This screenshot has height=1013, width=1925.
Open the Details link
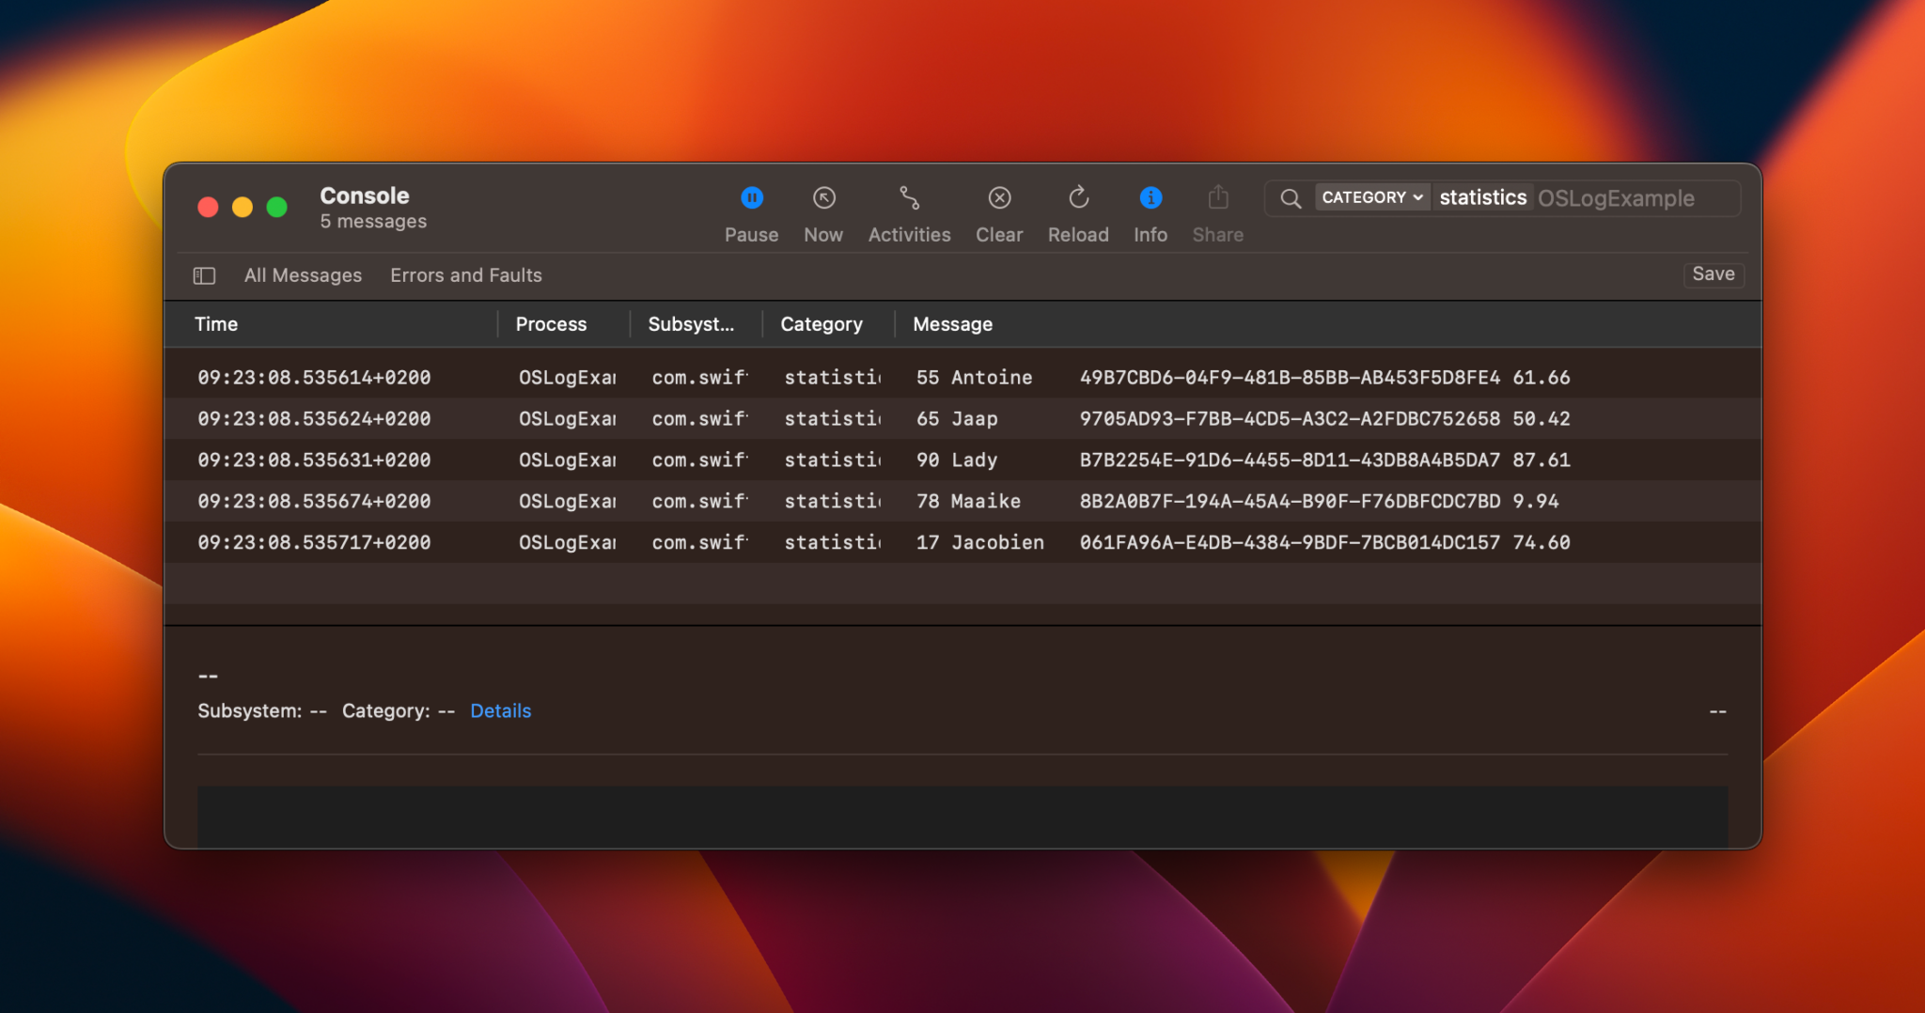(500, 711)
